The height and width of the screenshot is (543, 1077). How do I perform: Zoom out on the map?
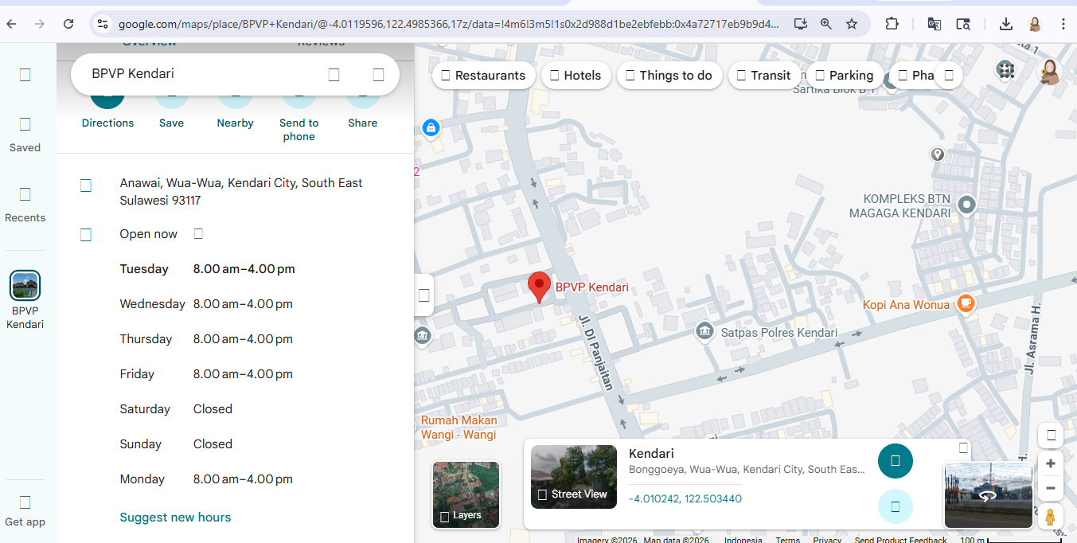[x=1051, y=488]
